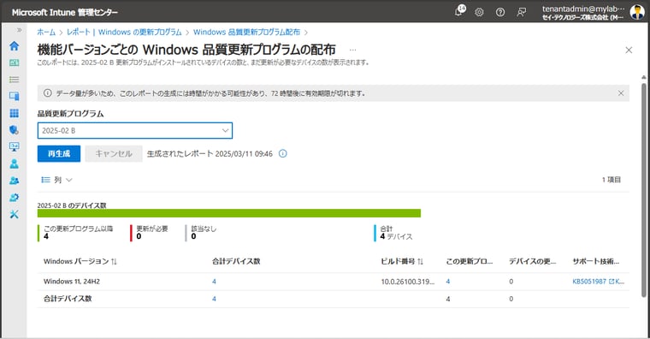Open settings gear in header
Viewport: 650px width, 339px height.
coord(479,12)
